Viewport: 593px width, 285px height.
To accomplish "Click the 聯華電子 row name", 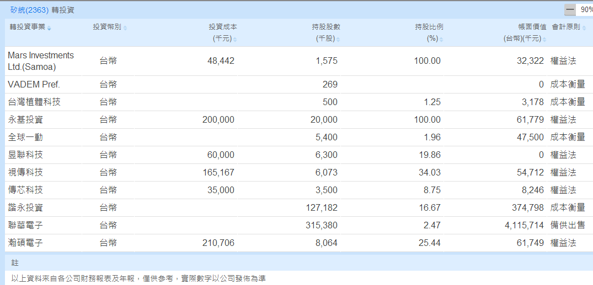I will 25,225.
